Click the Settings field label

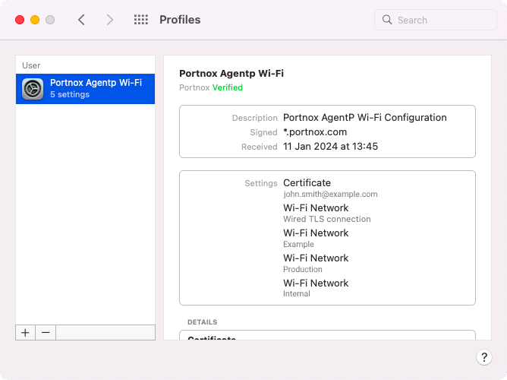coord(261,183)
